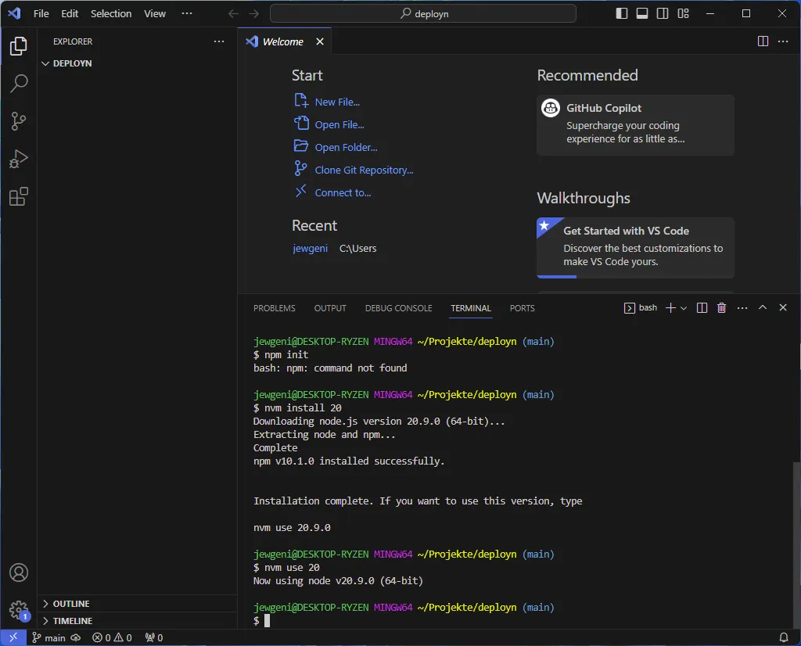Open editor More Actions menu
Screen dimensions: 801x646
coord(783,41)
